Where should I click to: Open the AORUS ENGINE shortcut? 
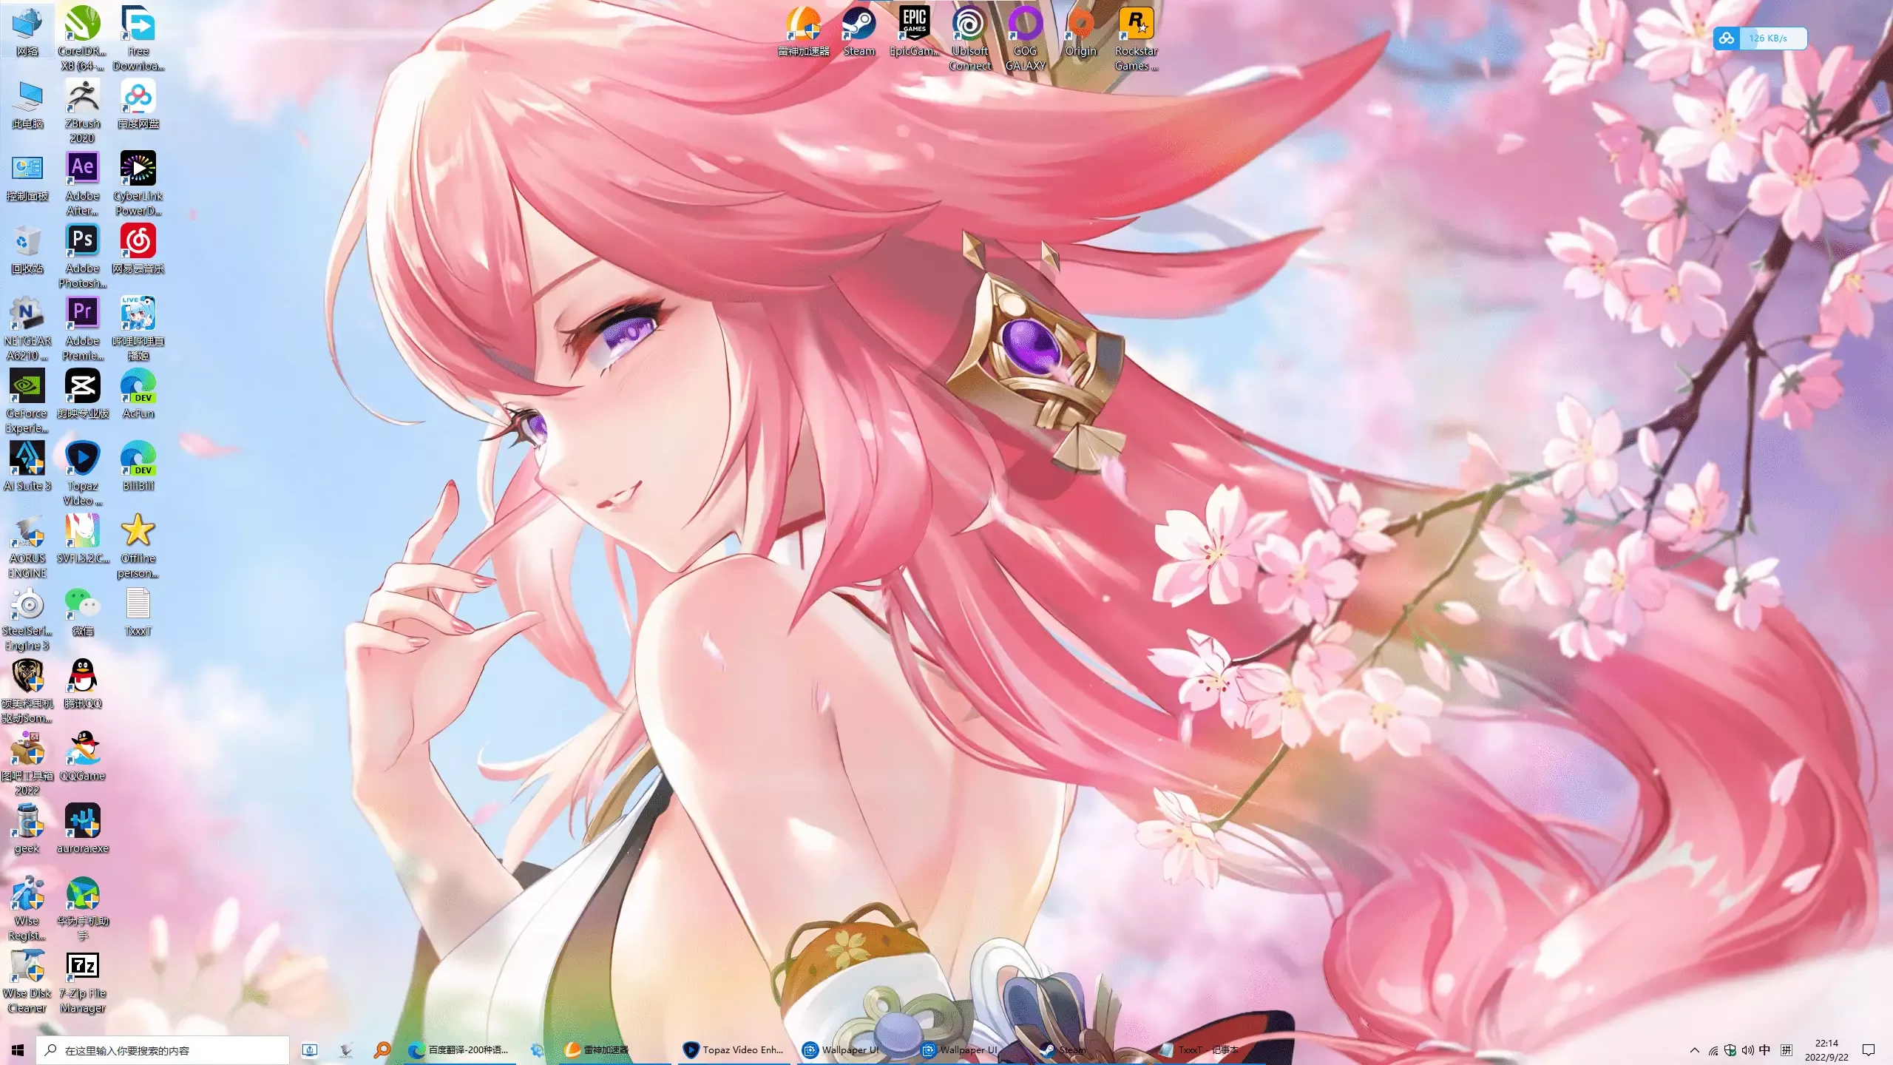coord(27,546)
